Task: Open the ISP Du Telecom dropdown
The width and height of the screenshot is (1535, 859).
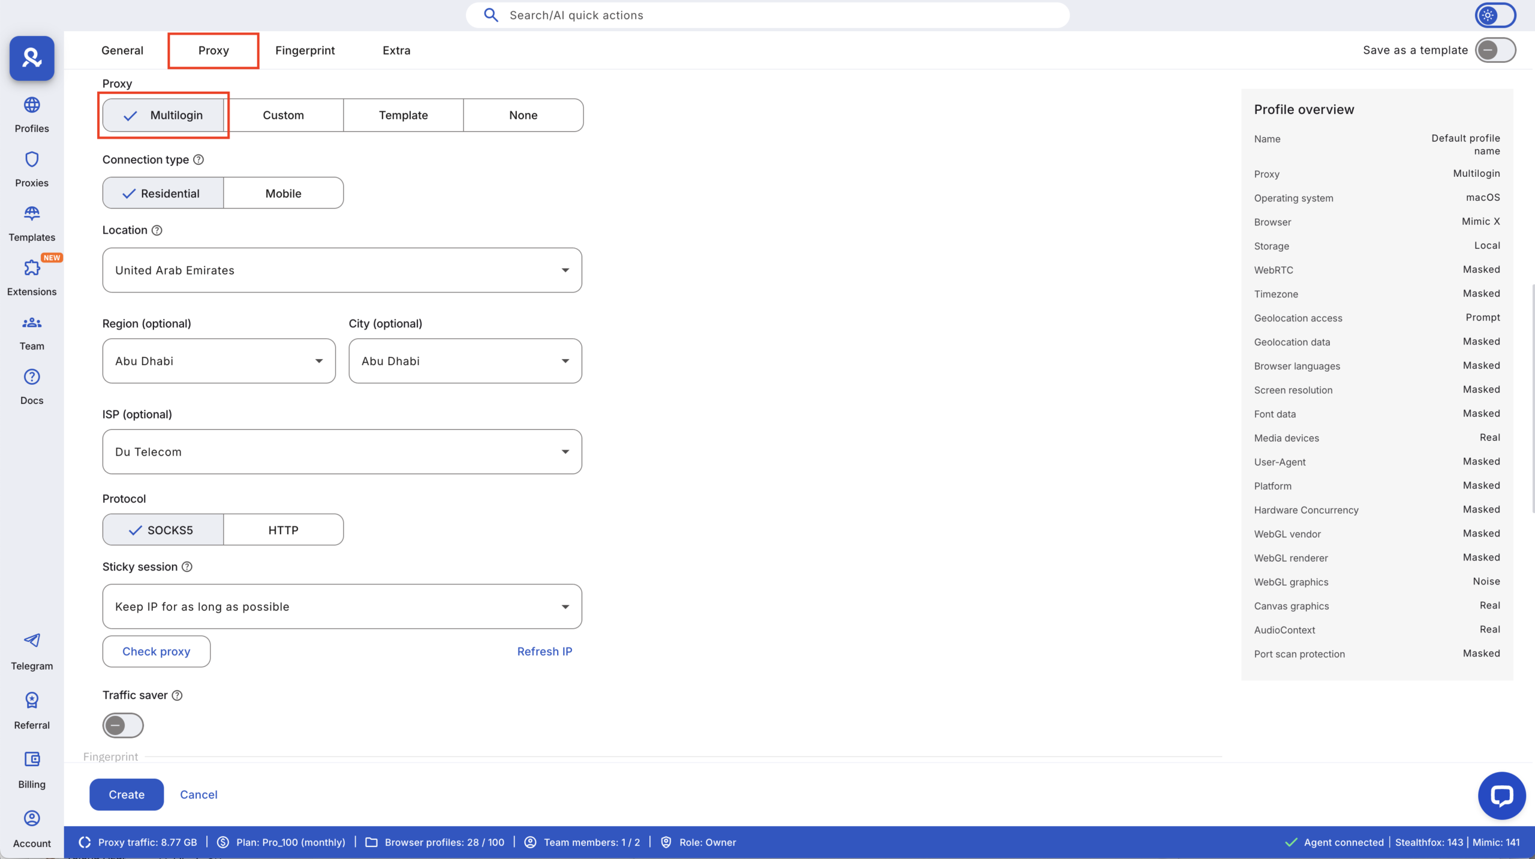Action: click(x=342, y=452)
